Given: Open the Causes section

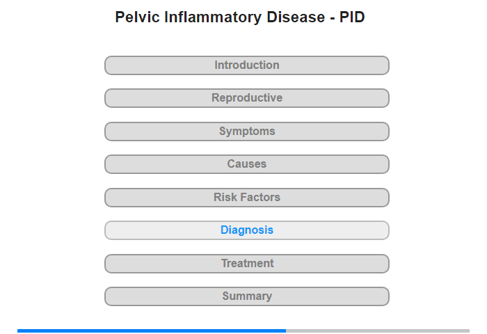Looking at the screenshot, I should [246, 164].
